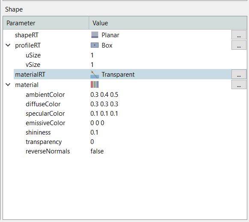Click the material color bars swatch
The image size is (249, 222).
click(95, 84)
